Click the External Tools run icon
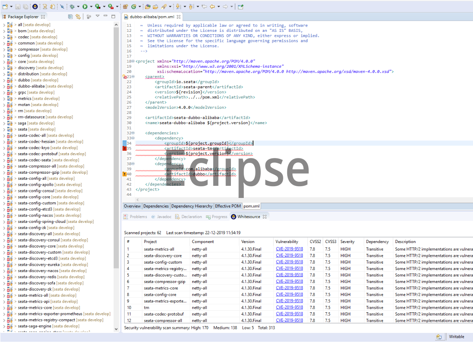This screenshot has width=473, height=343. coord(111,6)
